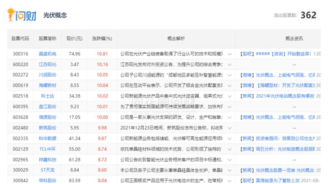Select stock code 603628
Image resolution: width=328 pixels, height=184 pixels.
pos(20,117)
